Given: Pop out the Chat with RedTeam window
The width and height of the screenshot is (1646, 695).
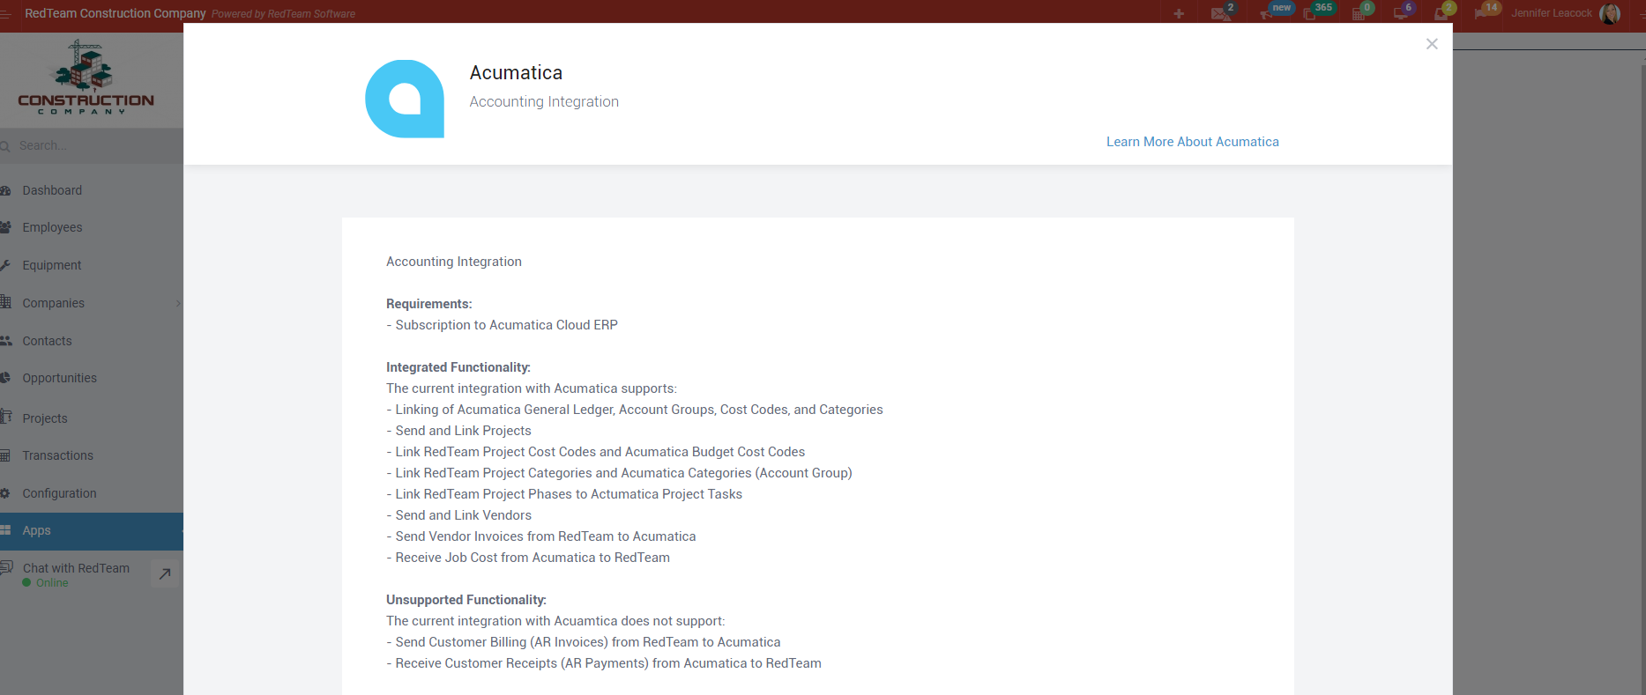Looking at the screenshot, I should coord(165,573).
